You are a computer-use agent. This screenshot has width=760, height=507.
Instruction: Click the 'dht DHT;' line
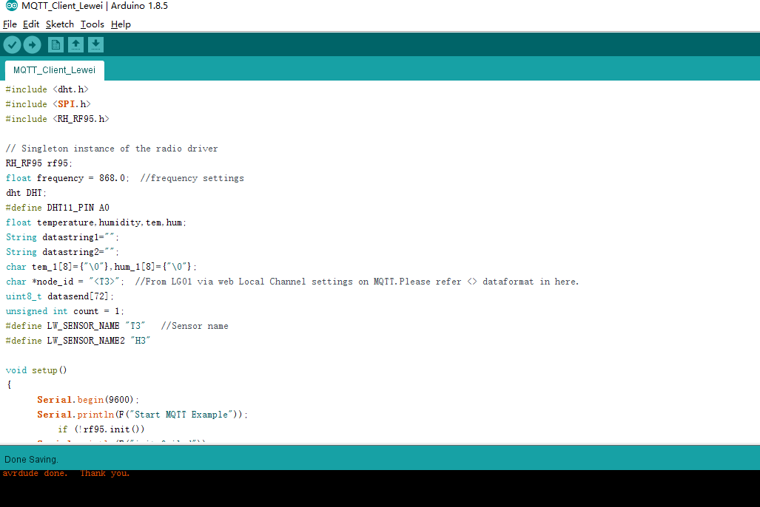(26, 193)
